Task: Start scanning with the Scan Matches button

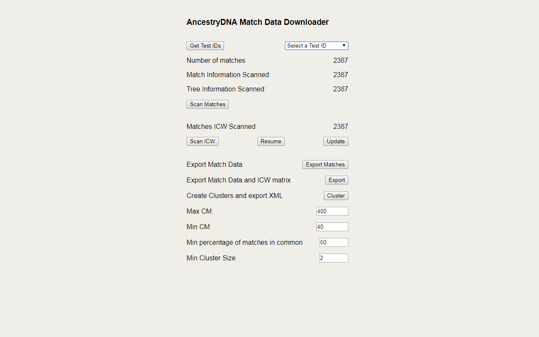Action: (x=207, y=104)
